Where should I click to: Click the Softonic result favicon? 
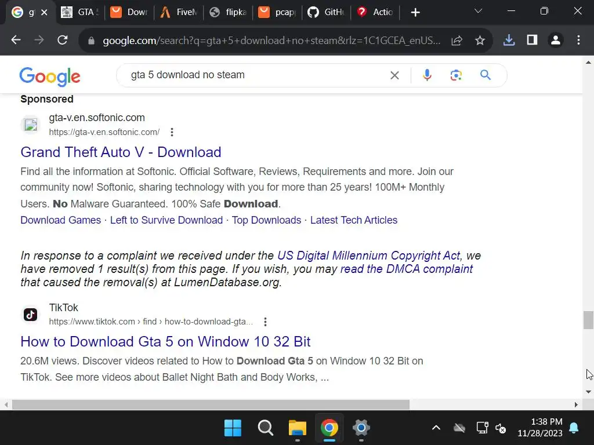30,125
